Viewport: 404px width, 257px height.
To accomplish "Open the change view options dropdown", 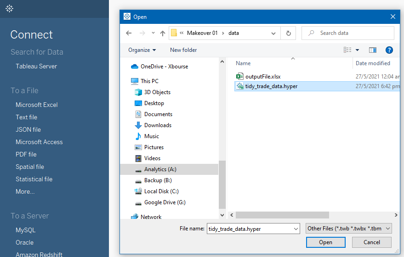I will pos(357,50).
